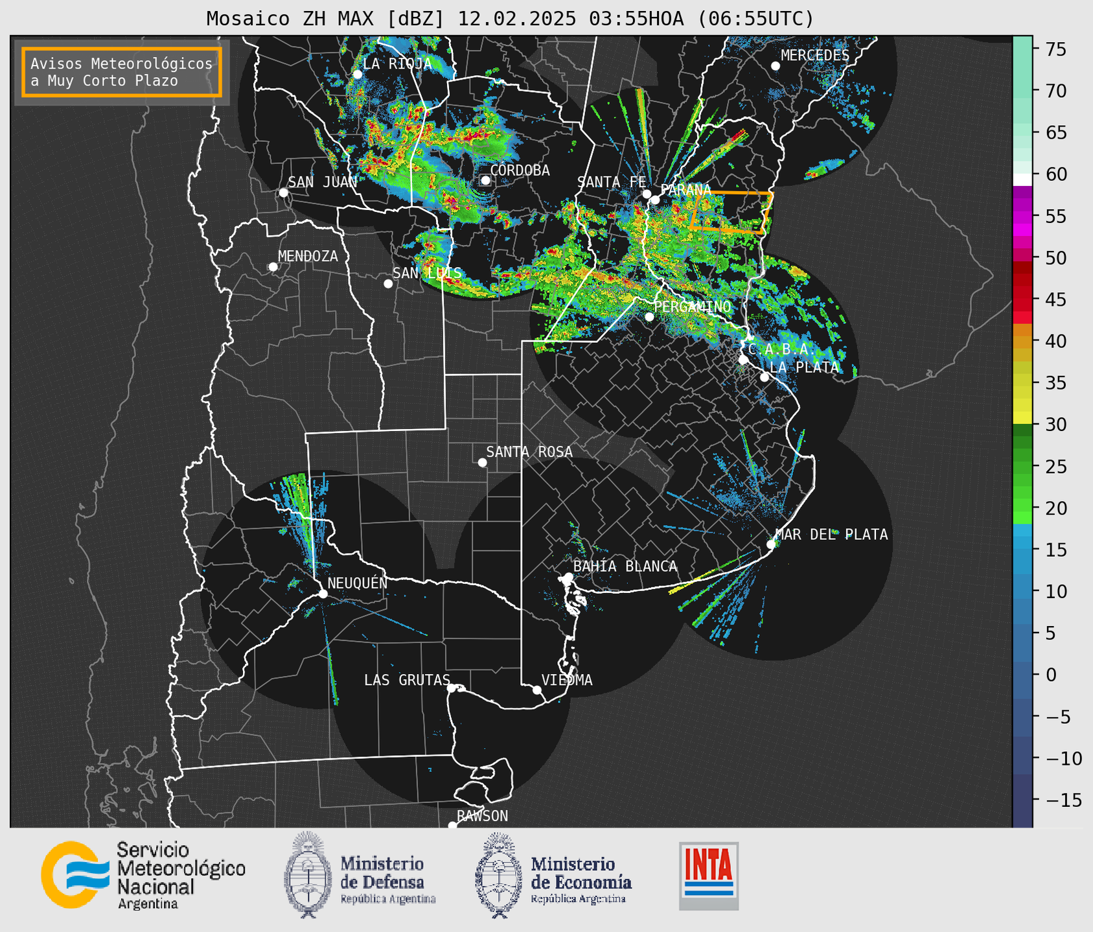Click the white marker dot at Mar del Plata
The width and height of the screenshot is (1093, 932).
(x=771, y=544)
